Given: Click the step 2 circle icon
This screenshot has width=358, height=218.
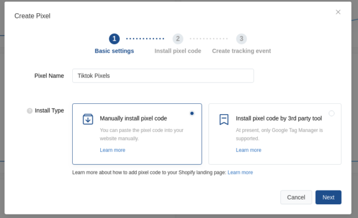Looking at the screenshot, I should click(178, 39).
